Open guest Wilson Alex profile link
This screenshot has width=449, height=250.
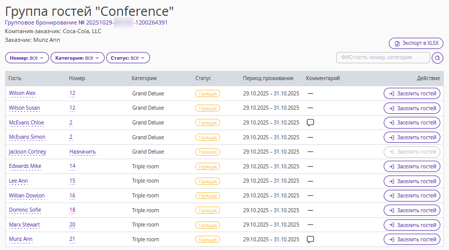point(22,93)
